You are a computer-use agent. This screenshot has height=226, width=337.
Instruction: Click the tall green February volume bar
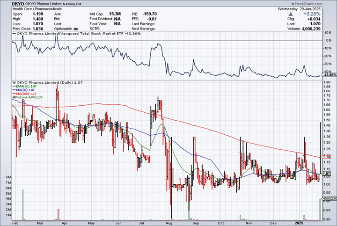(23, 205)
